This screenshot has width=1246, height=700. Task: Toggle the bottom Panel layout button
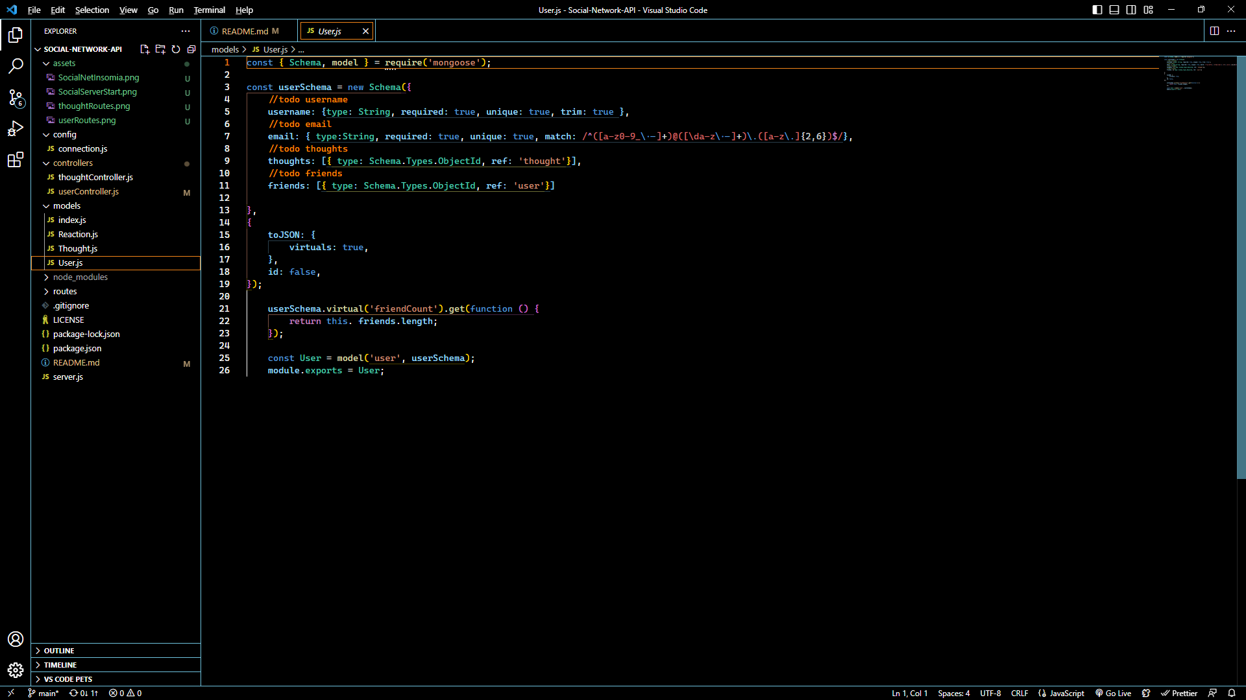1114,10
